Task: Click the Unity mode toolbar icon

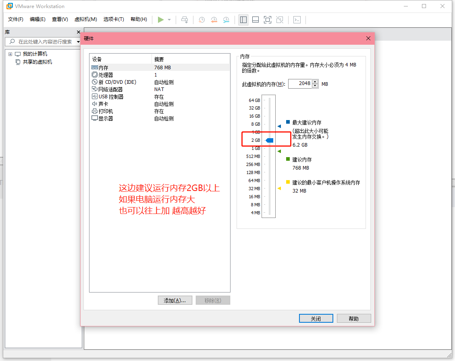Action: [x=280, y=20]
